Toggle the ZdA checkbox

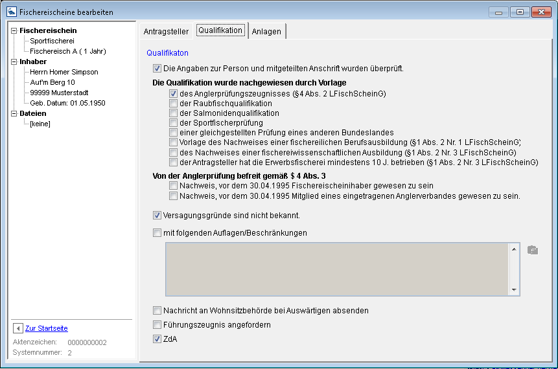coord(157,339)
